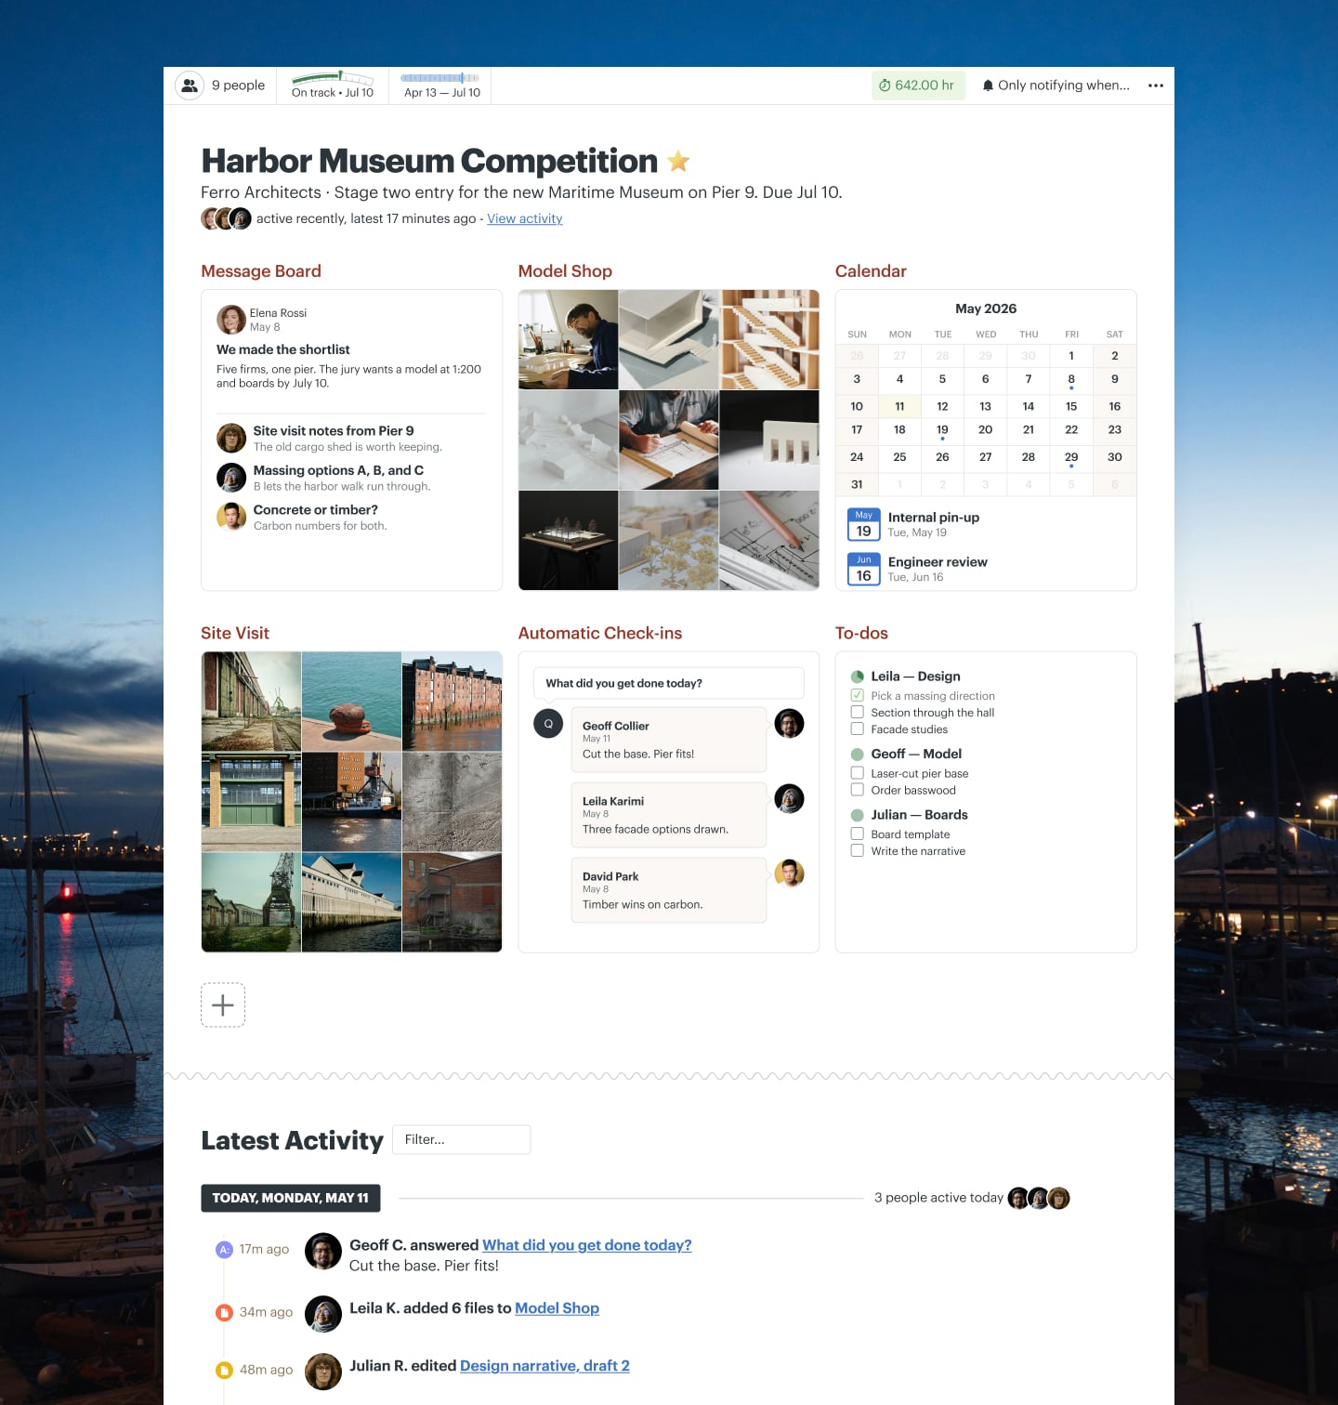Viewport: 1338px width, 1405px height.
Task: Select May 19 in the calendar grid
Action: point(942,430)
